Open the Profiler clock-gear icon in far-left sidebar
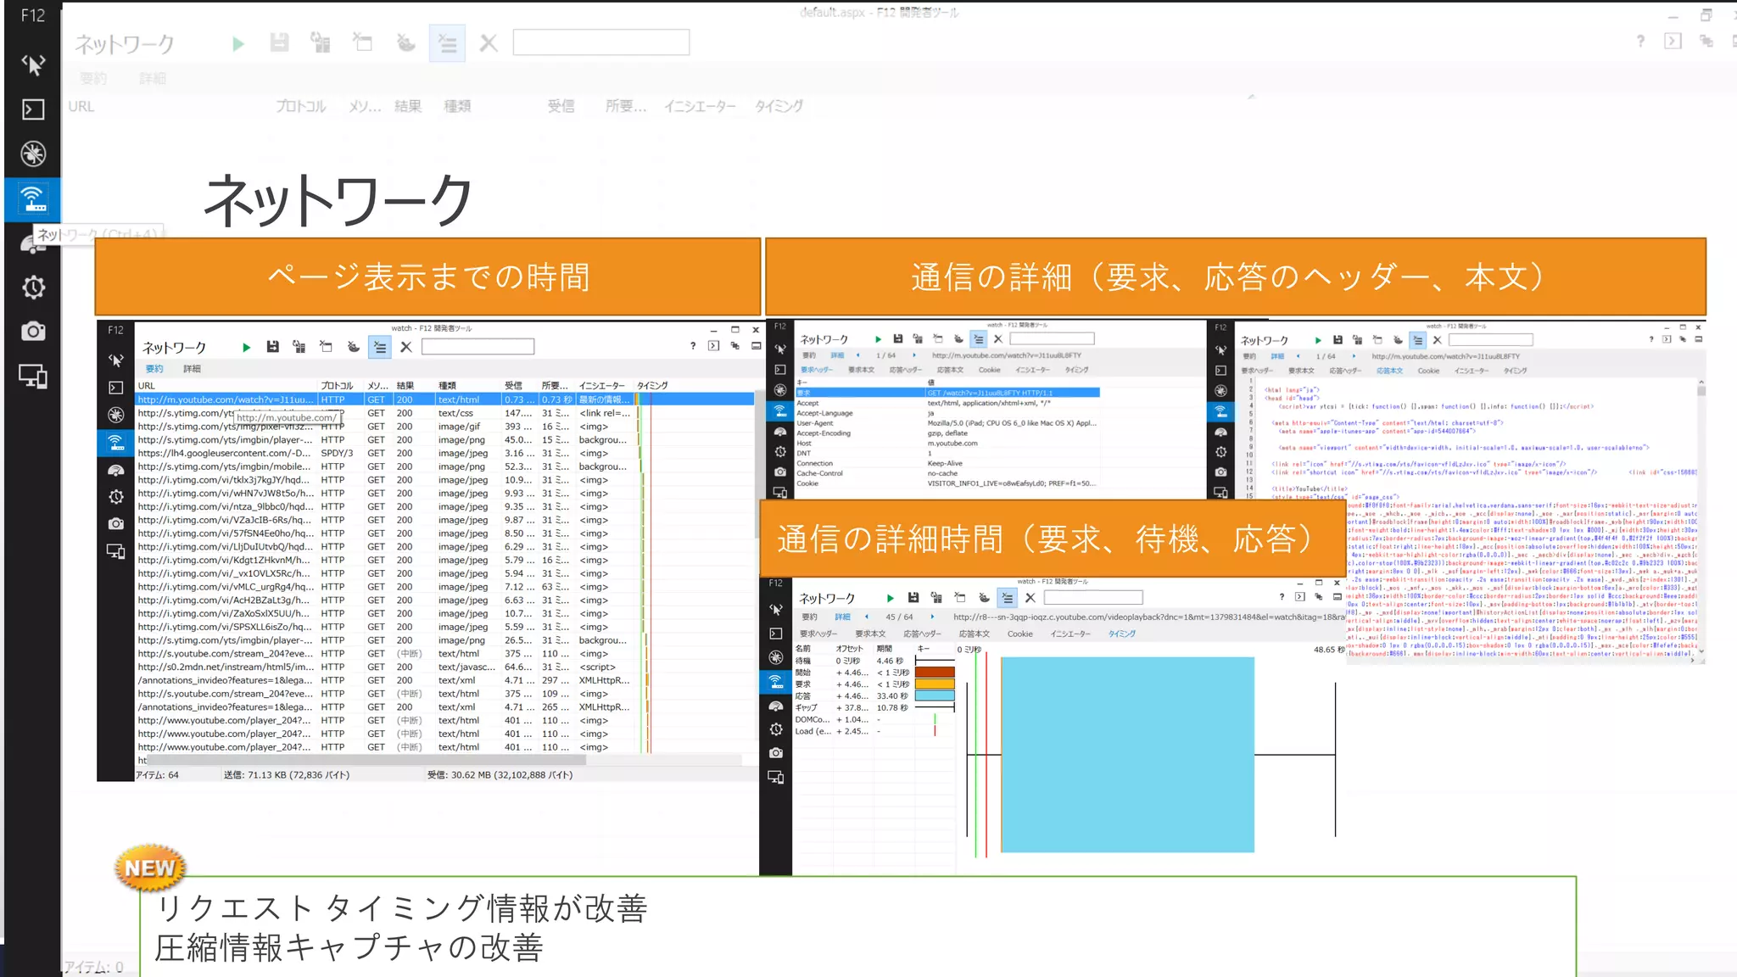Viewport: 1737px width, 977px height. 33,287
